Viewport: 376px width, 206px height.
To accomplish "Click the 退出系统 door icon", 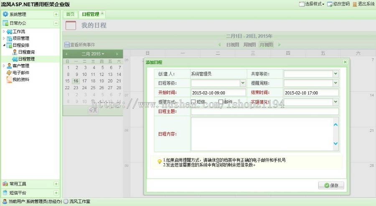I will click(x=355, y=4).
